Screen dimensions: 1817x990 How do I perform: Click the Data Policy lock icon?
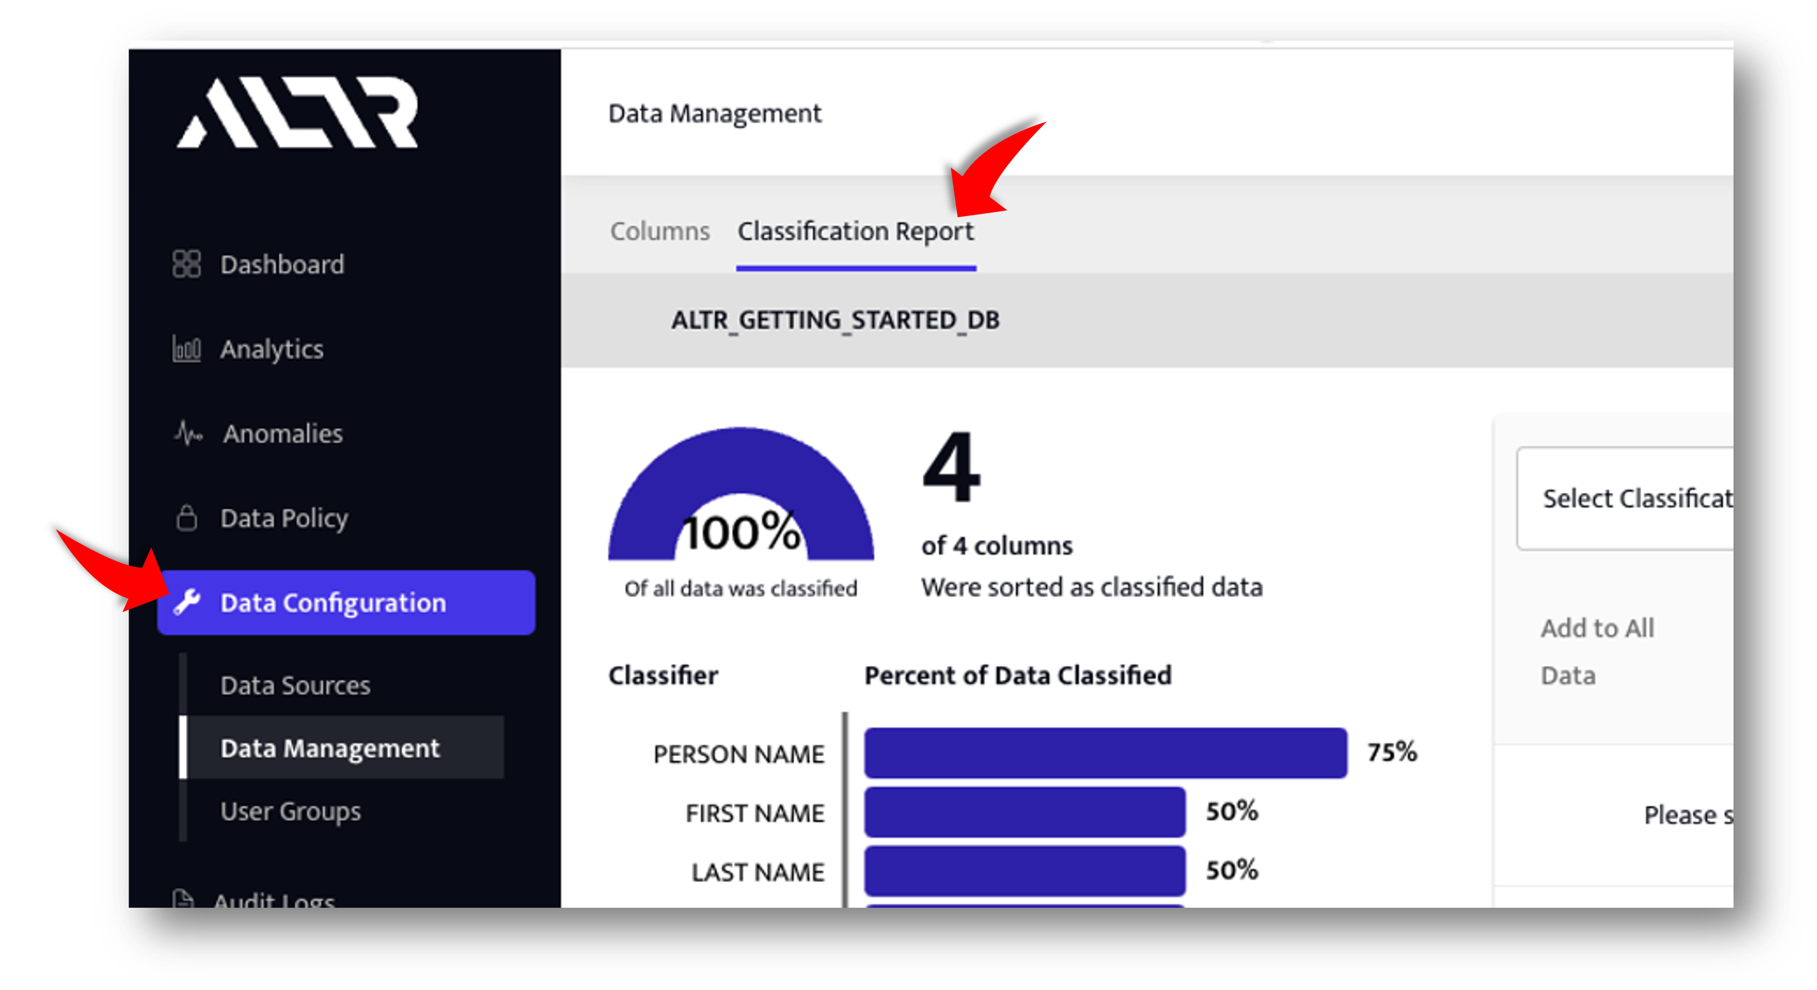click(x=186, y=518)
